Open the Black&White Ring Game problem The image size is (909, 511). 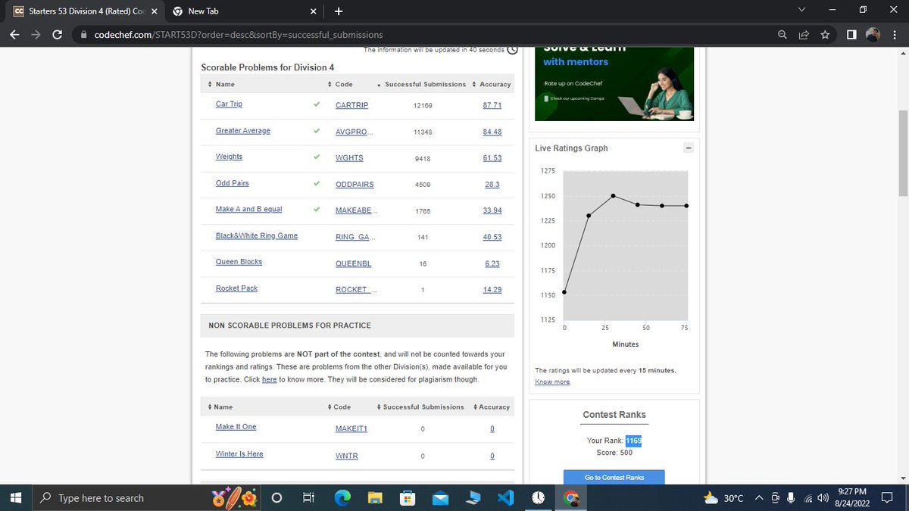pyautogui.click(x=257, y=235)
